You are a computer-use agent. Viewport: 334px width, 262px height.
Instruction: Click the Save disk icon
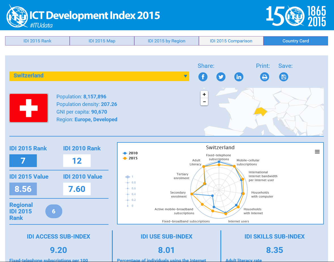[x=284, y=77]
